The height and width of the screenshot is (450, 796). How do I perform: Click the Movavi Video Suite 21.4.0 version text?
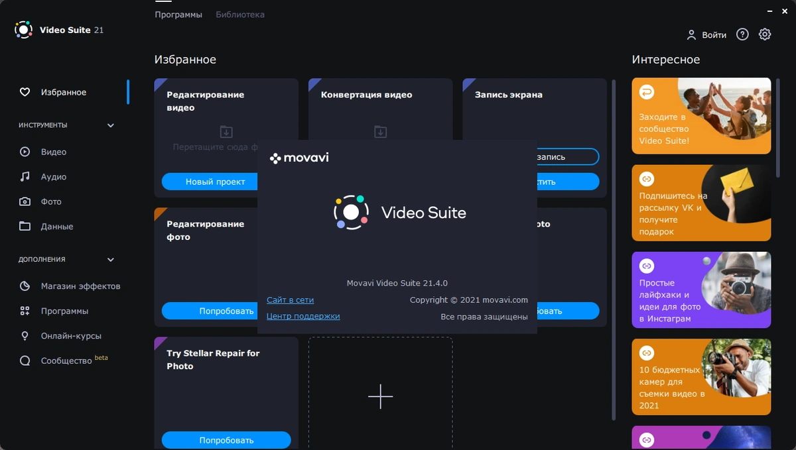point(397,283)
